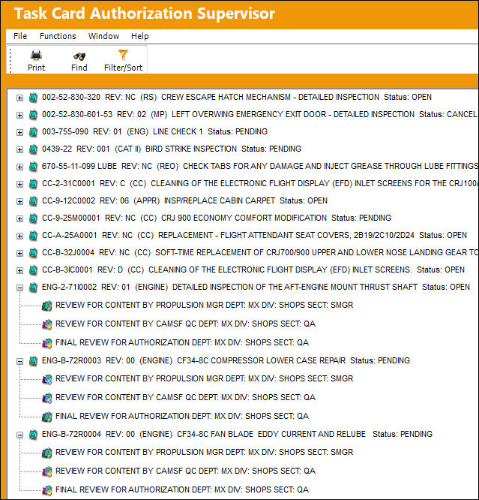Open the Functions menu
This screenshot has width=479, height=500.
pyautogui.click(x=58, y=36)
